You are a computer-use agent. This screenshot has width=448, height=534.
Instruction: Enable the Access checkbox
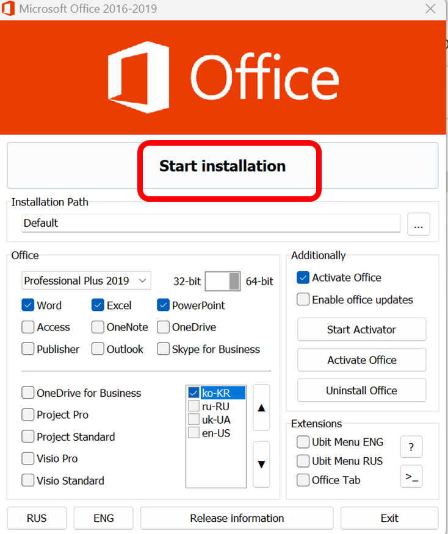pyautogui.click(x=28, y=327)
